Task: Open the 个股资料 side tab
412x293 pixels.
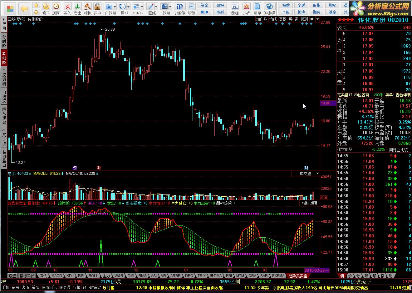Action: click(x=4, y=77)
